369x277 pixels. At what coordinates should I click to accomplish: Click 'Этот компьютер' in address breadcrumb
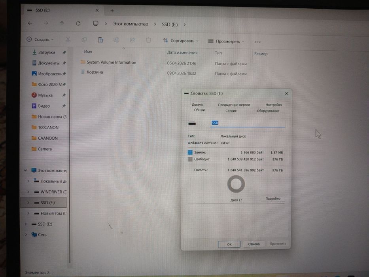click(x=131, y=24)
